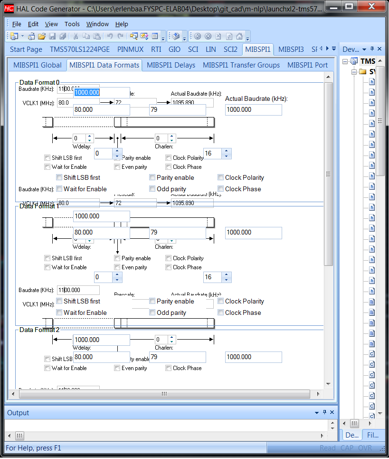Select the MIBSPI1 Global subtab

click(38, 65)
